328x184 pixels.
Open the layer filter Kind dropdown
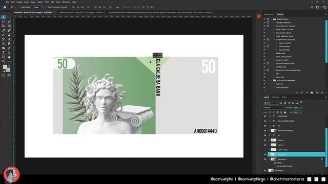click(270, 103)
